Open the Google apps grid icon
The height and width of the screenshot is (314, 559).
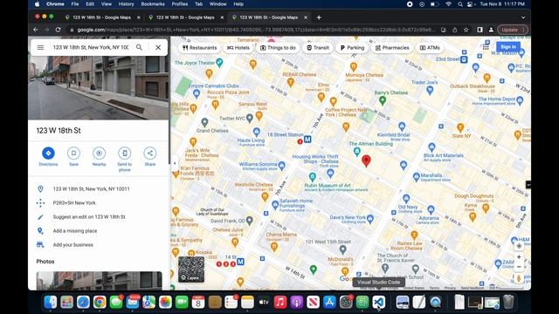486,46
